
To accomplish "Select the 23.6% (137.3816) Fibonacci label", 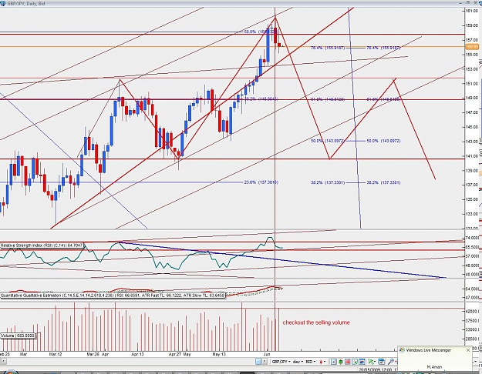I will click(x=261, y=182).
